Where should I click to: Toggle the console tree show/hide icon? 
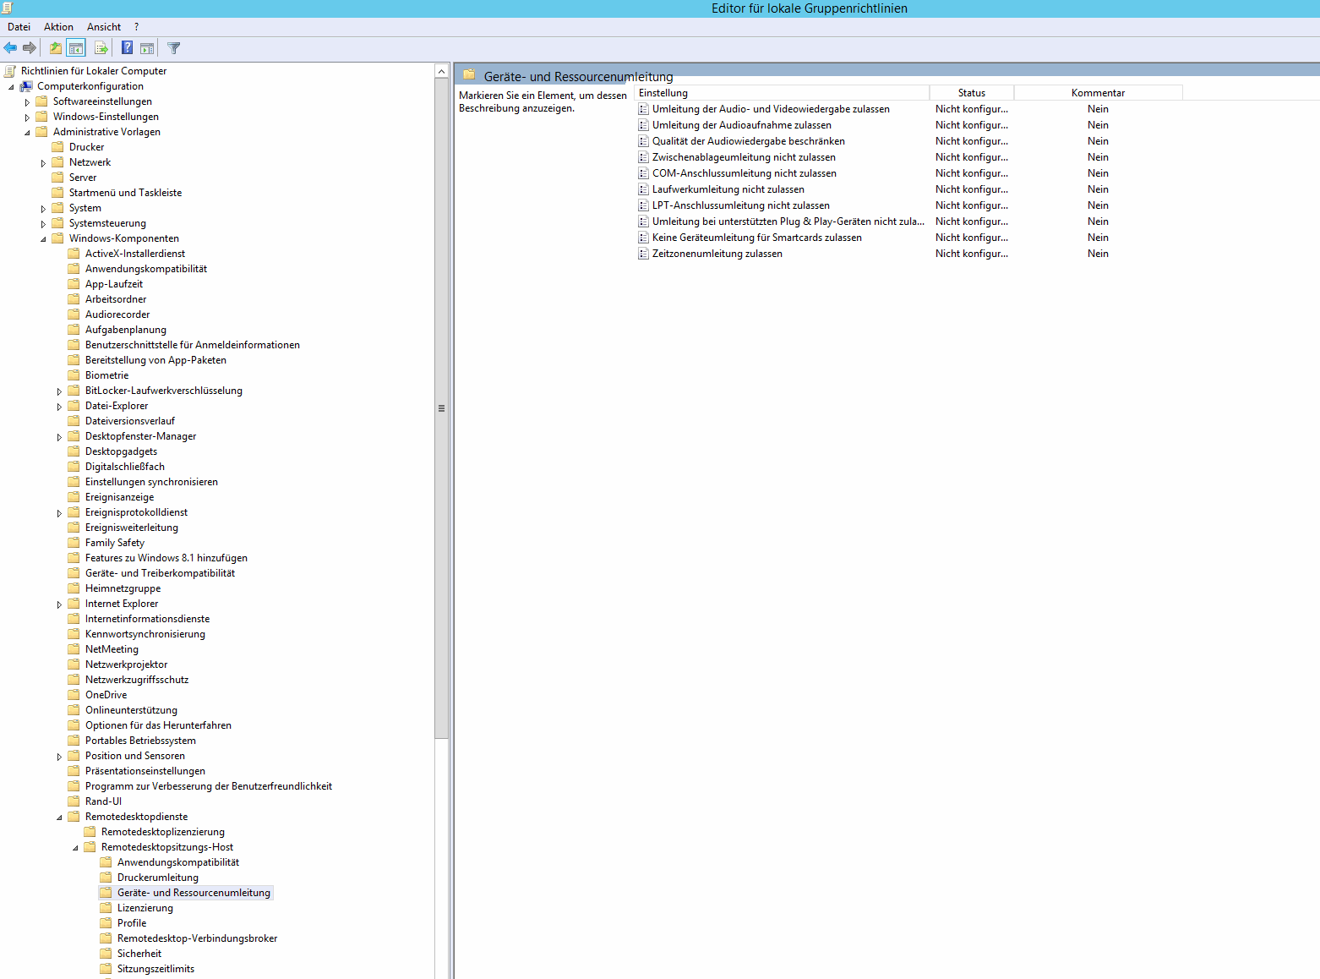76,48
